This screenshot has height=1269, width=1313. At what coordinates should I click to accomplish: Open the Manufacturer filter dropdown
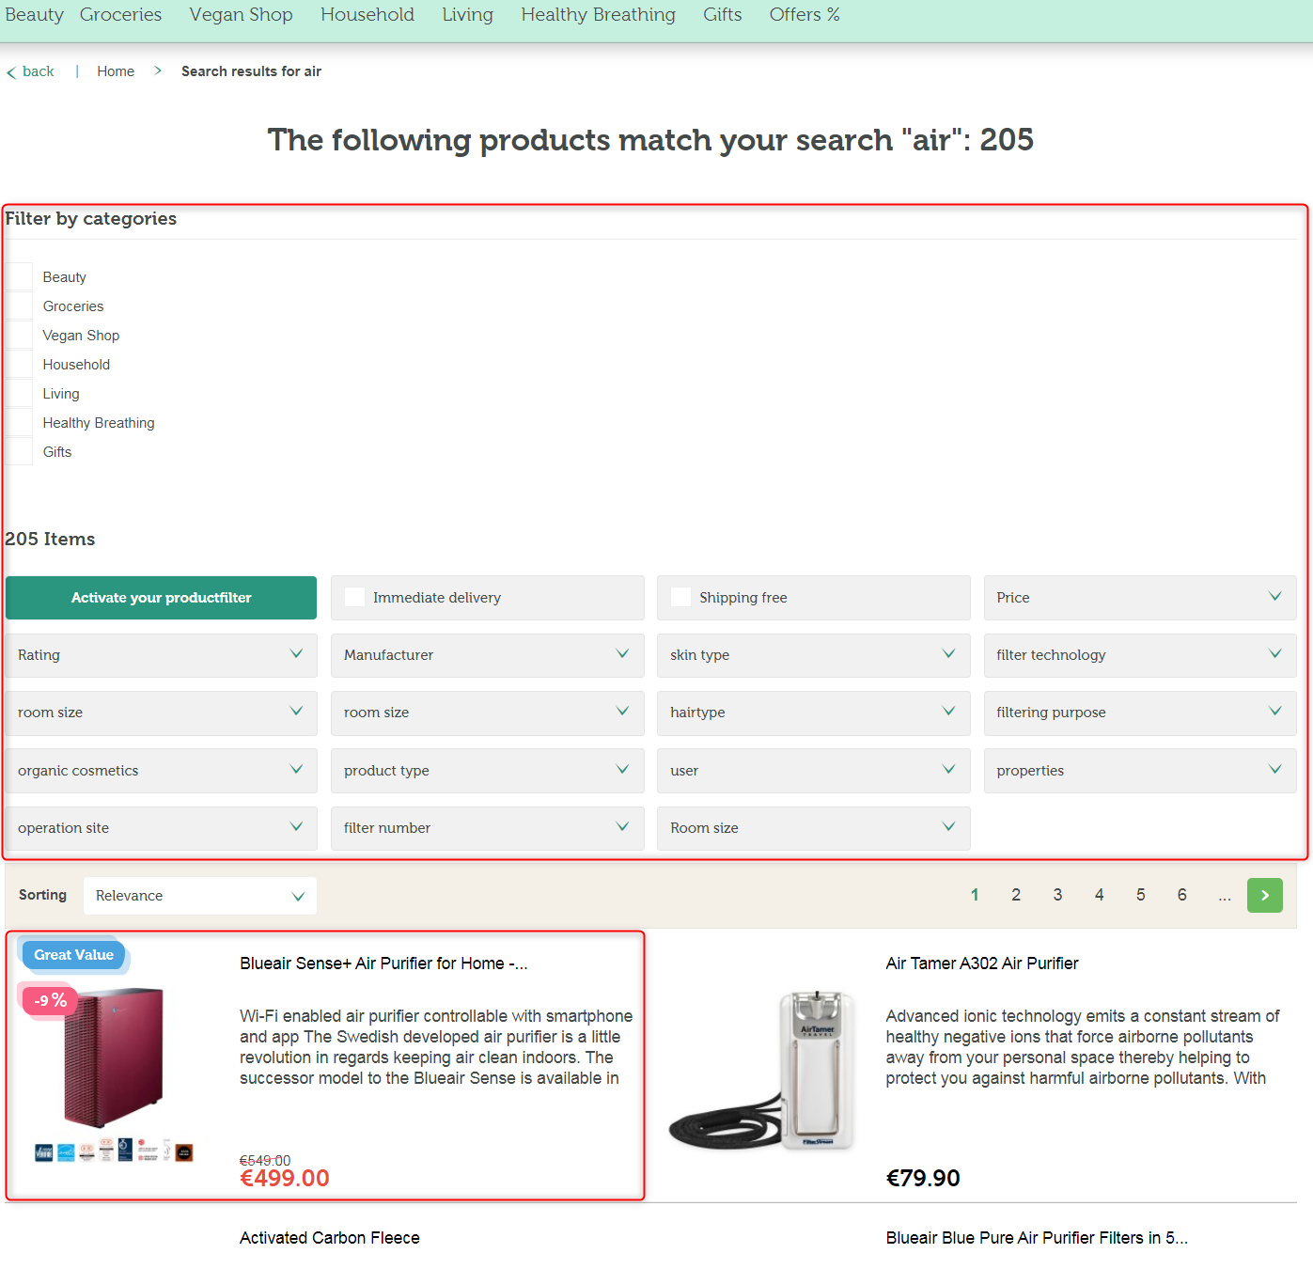(x=487, y=655)
